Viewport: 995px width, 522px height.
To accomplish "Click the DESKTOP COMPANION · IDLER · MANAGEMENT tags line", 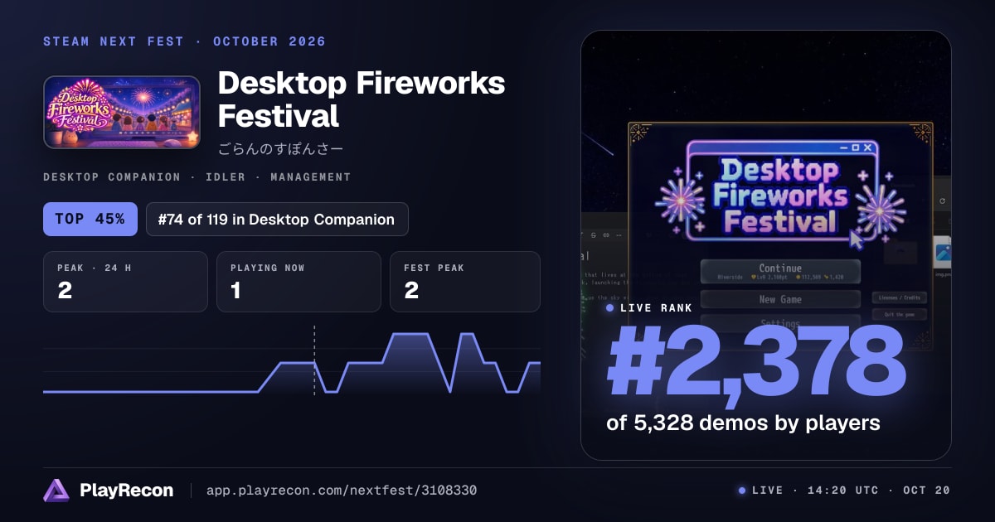I will click(x=197, y=177).
